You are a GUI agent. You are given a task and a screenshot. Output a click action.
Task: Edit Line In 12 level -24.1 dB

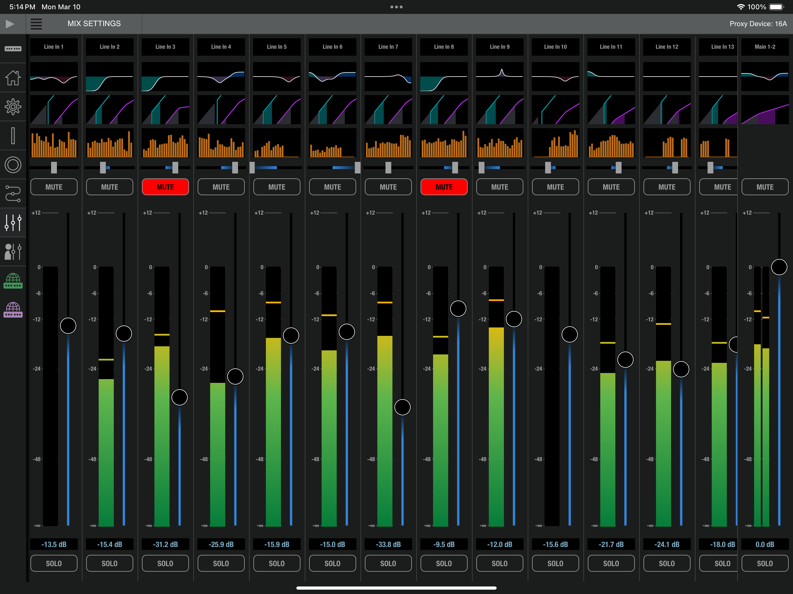point(667,544)
